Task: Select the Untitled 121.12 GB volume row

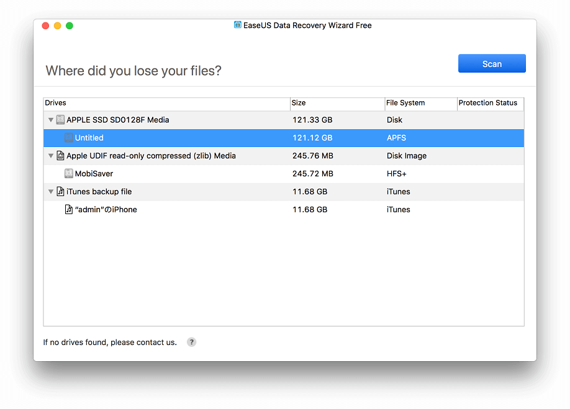Action: tap(186, 138)
